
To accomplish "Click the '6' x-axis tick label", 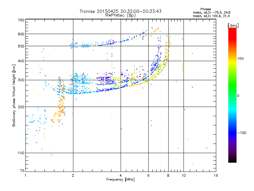I will pyautogui.click(x=148, y=175).
